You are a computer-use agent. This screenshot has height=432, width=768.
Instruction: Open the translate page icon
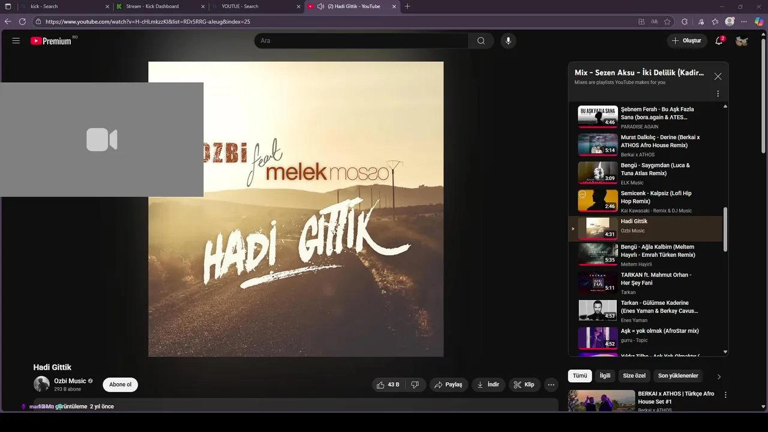coord(654,22)
